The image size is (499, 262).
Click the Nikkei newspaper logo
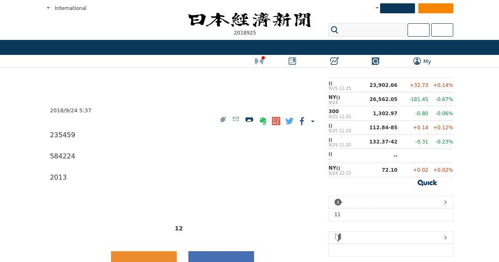coord(249,20)
